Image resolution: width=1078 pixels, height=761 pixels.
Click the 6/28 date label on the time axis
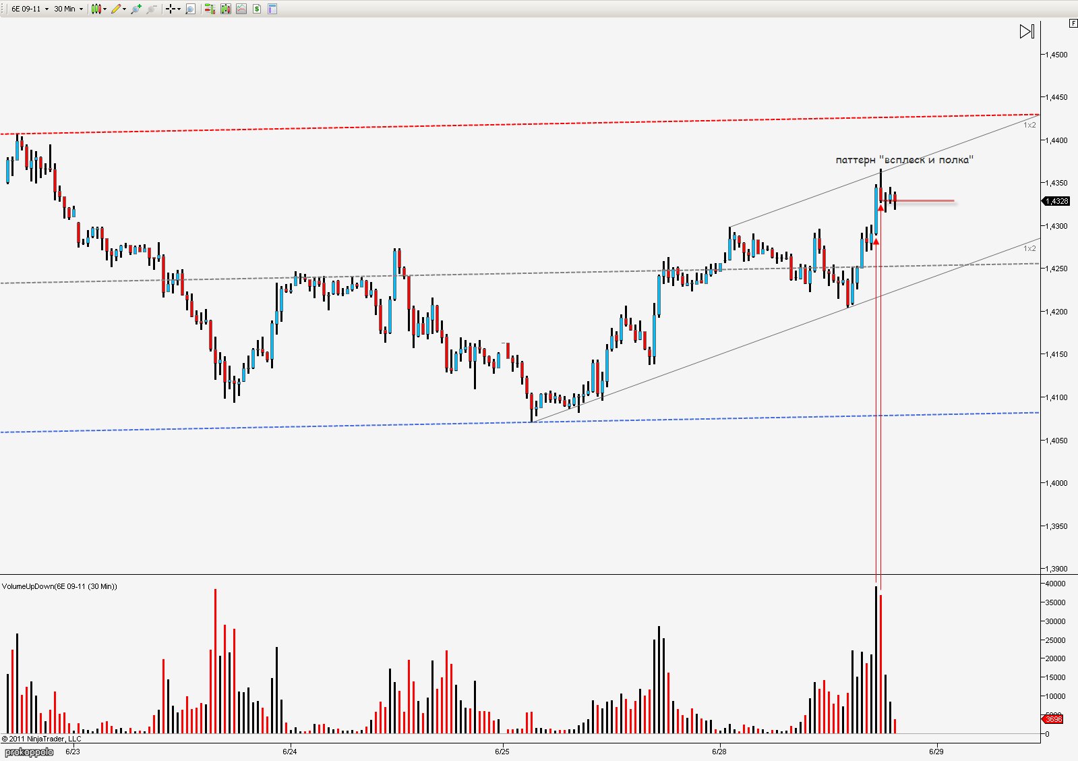coord(719,751)
